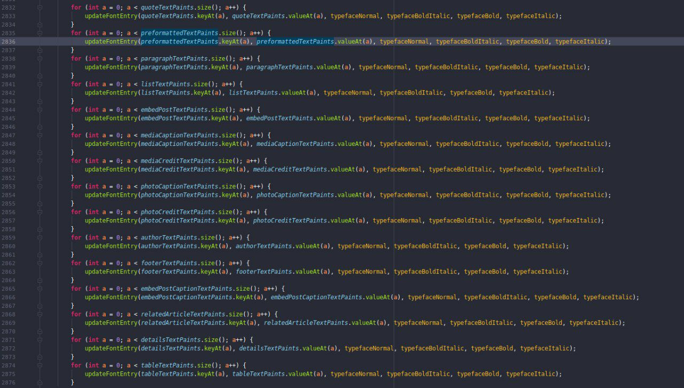
Task: Click the fold end marker at line 2834
Action: (x=40, y=25)
